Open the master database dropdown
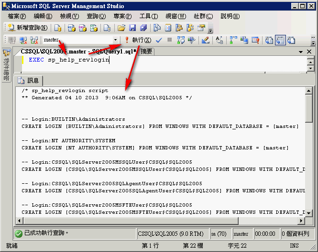318x252 pixels. click(x=115, y=40)
